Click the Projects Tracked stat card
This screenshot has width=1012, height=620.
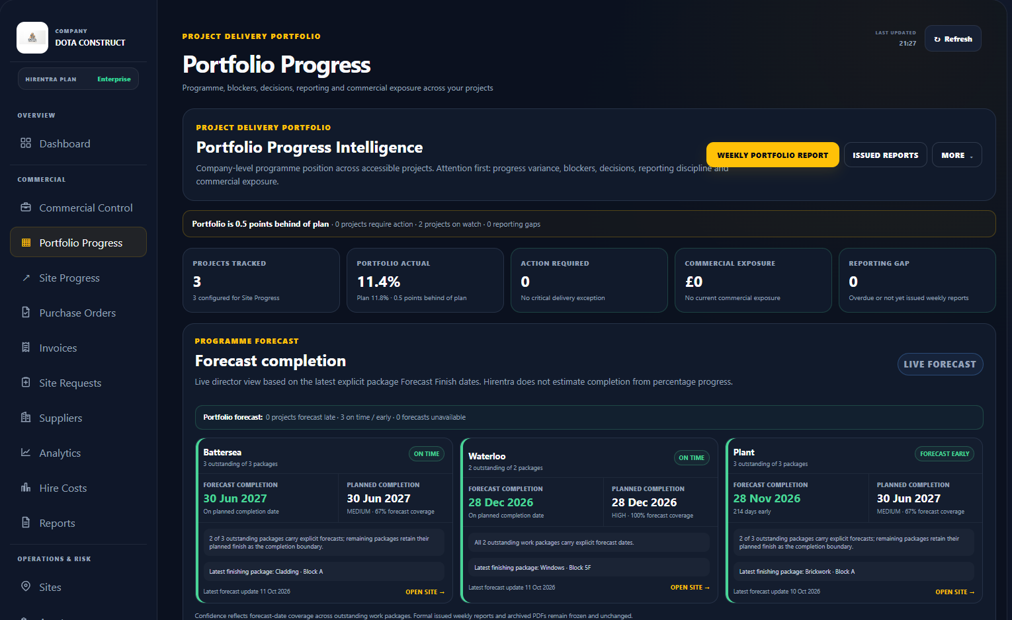click(x=261, y=280)
